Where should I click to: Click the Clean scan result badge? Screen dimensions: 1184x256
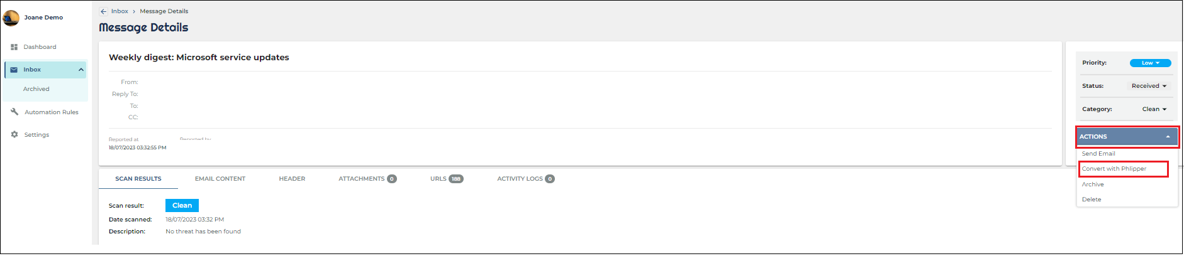(182, 205)
